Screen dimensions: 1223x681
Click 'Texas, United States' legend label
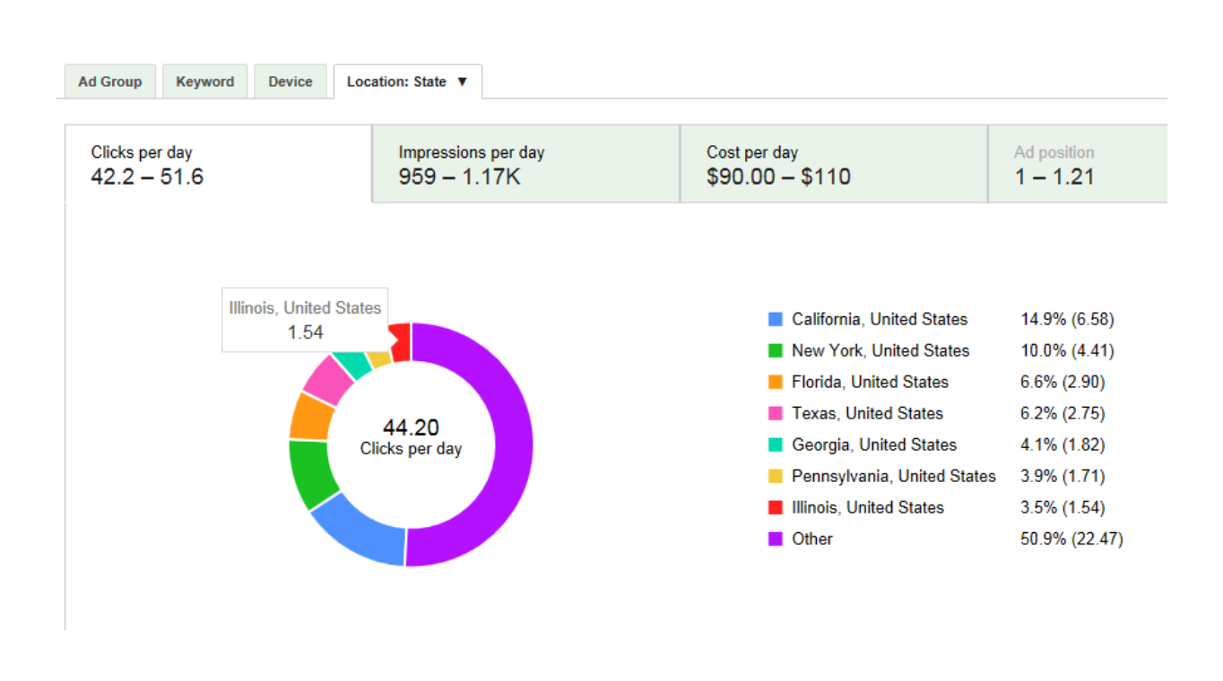(867, 413)
